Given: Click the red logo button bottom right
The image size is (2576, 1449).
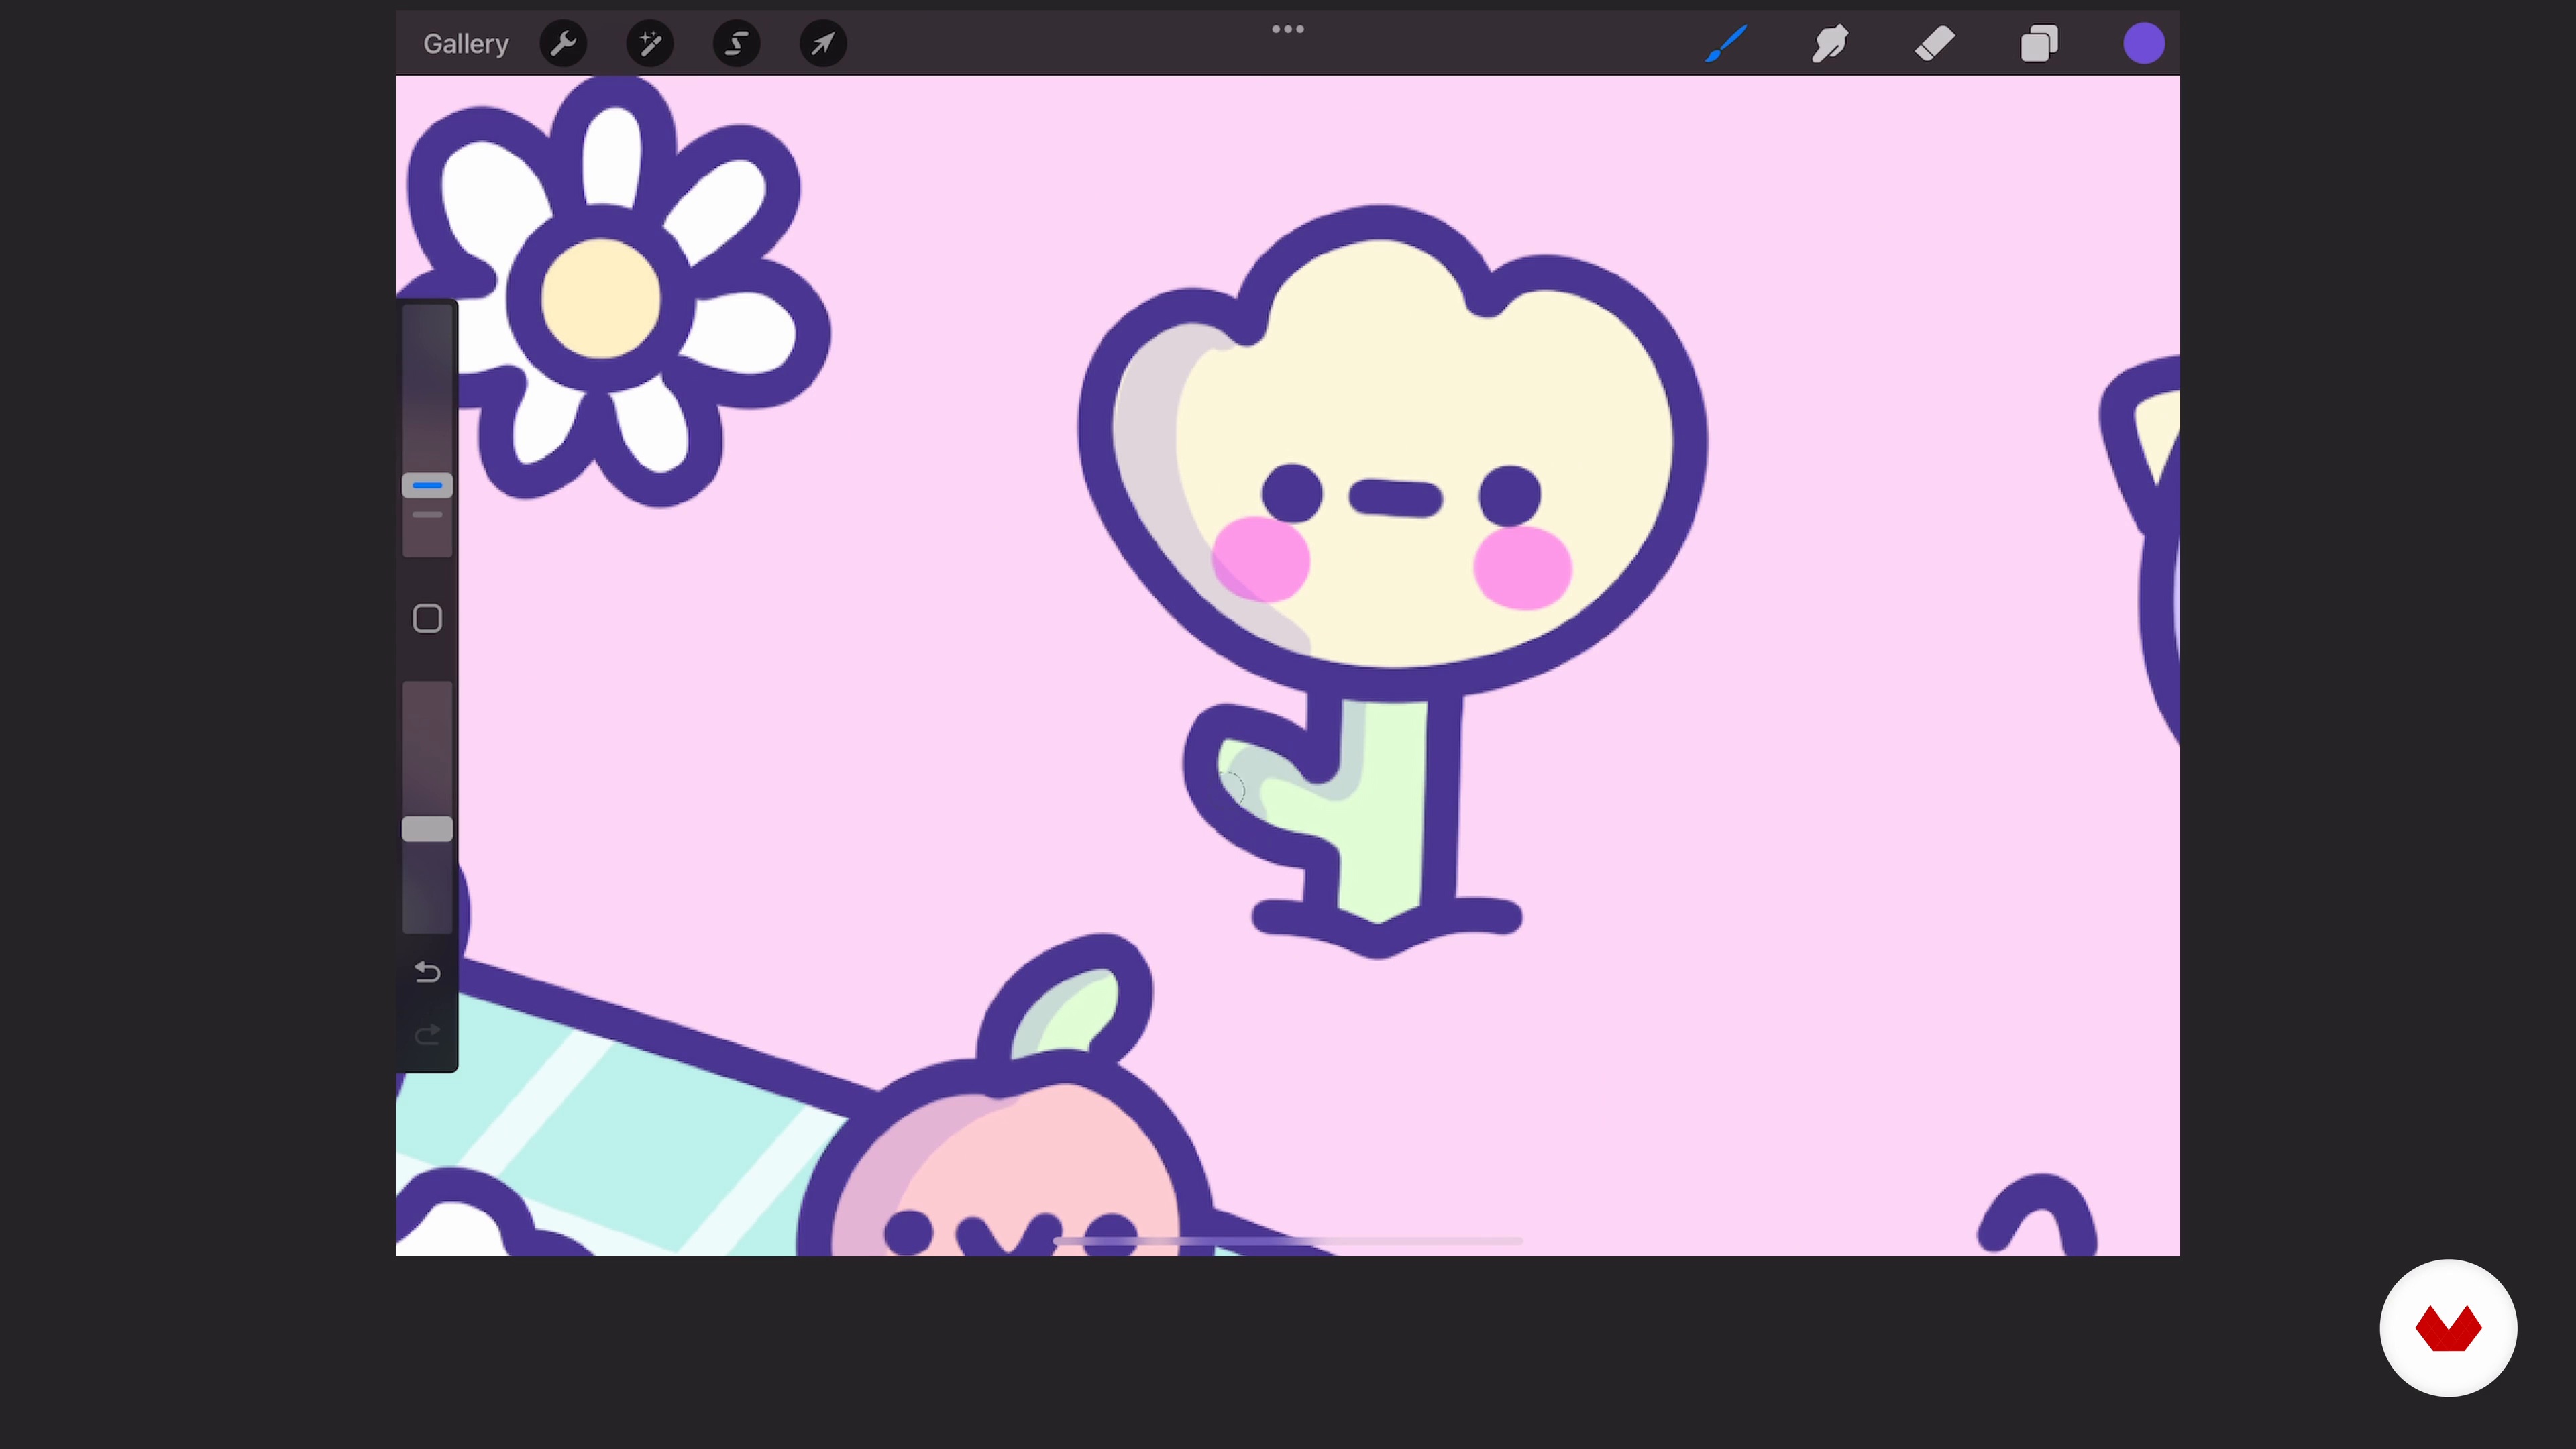Looking at the screenshot, I should coord(2448,1328).
